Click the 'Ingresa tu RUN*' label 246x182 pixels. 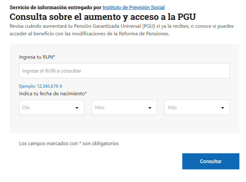point(37,57)
